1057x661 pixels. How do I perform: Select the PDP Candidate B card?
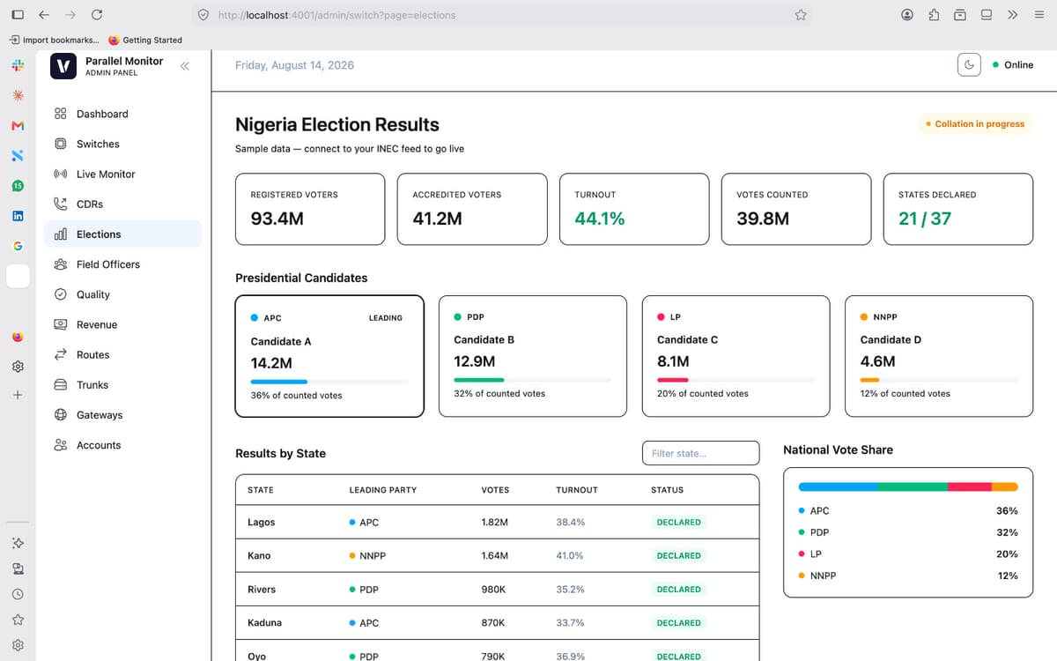click(533, 356)
